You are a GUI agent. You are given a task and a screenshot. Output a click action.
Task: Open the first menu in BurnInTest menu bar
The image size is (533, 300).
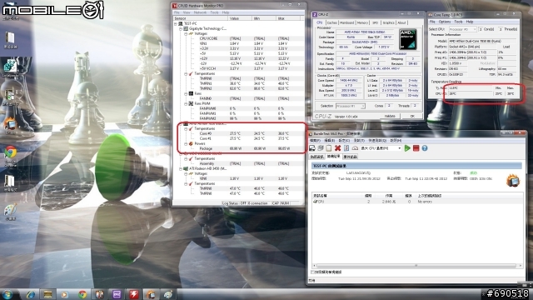point(315,140)
